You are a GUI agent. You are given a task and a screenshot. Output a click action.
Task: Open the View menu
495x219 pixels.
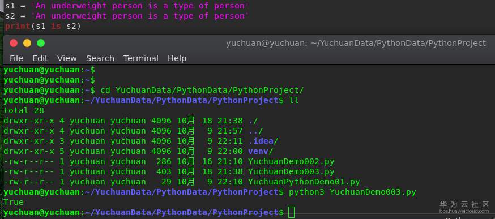tap(67, 58)
